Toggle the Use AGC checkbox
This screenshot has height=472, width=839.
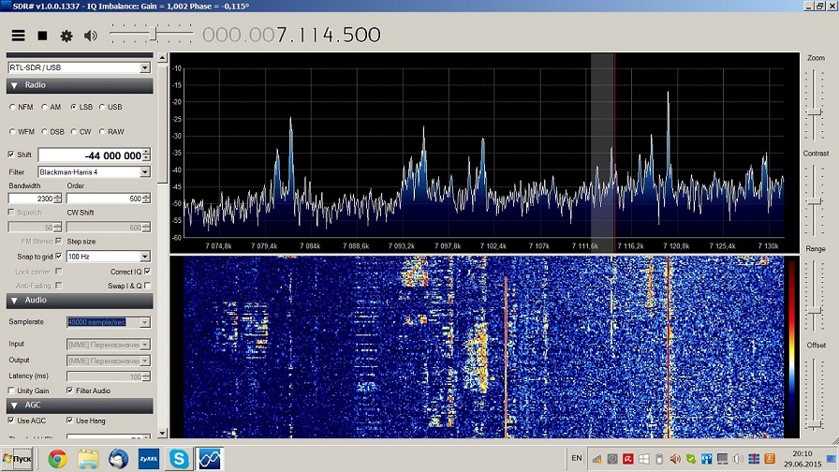(11, 420)
